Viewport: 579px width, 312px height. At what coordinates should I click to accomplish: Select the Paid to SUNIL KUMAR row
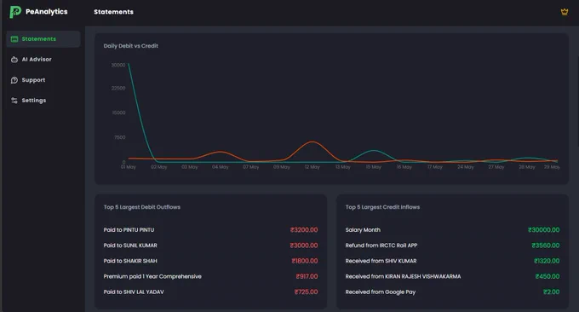[x=210, y=246]
